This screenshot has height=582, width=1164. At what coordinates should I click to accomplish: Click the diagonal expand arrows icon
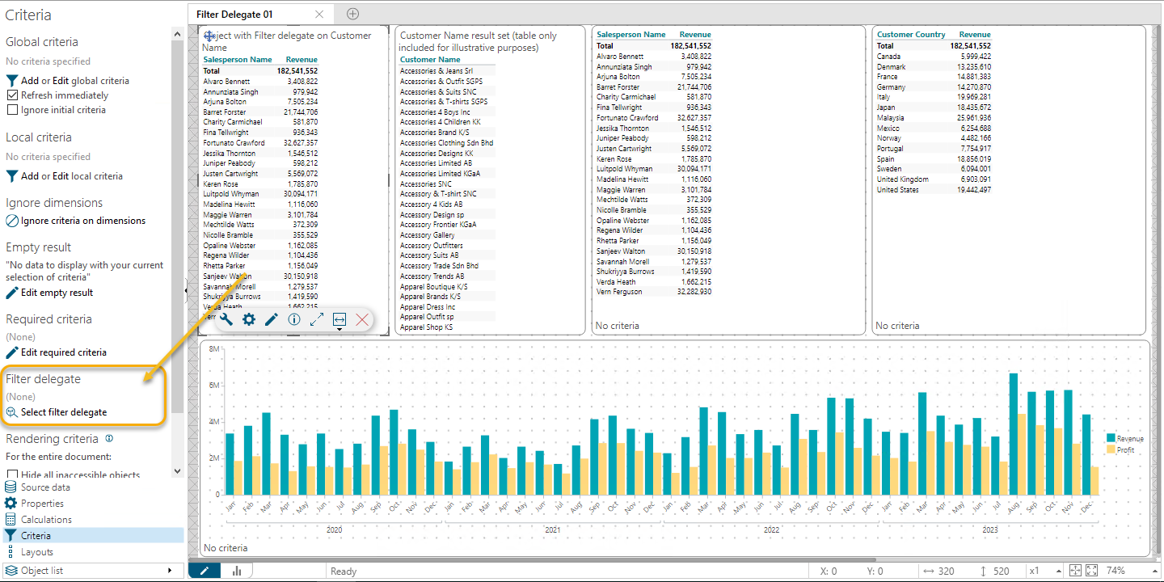[317, 319]
